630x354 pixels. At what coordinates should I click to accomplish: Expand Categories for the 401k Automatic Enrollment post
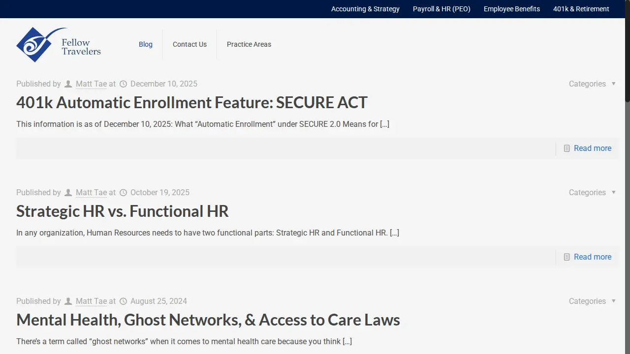592,84
